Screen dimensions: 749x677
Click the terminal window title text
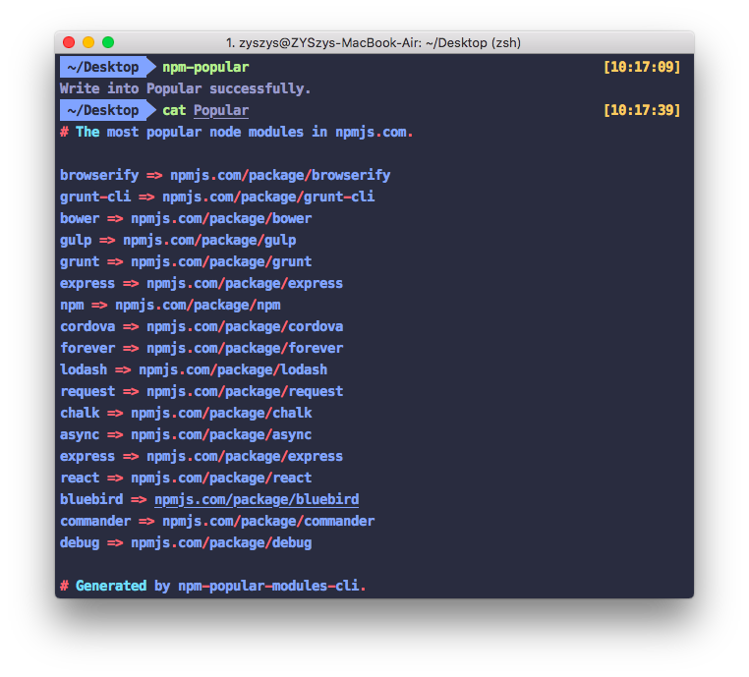pos(374,43)
